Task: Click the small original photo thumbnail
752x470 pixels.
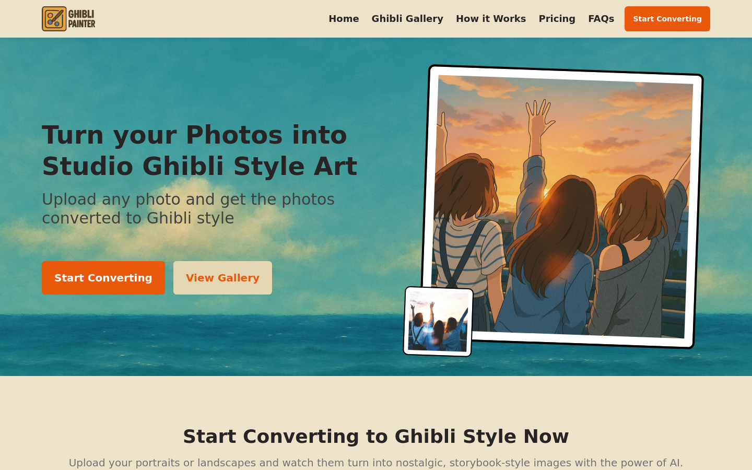Action: pyautogui.click(x=438, y=322)
